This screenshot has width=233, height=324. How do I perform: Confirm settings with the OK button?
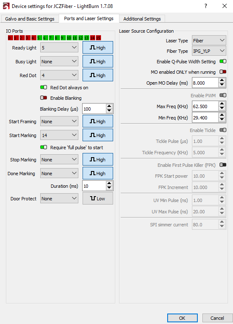[182, 318]
